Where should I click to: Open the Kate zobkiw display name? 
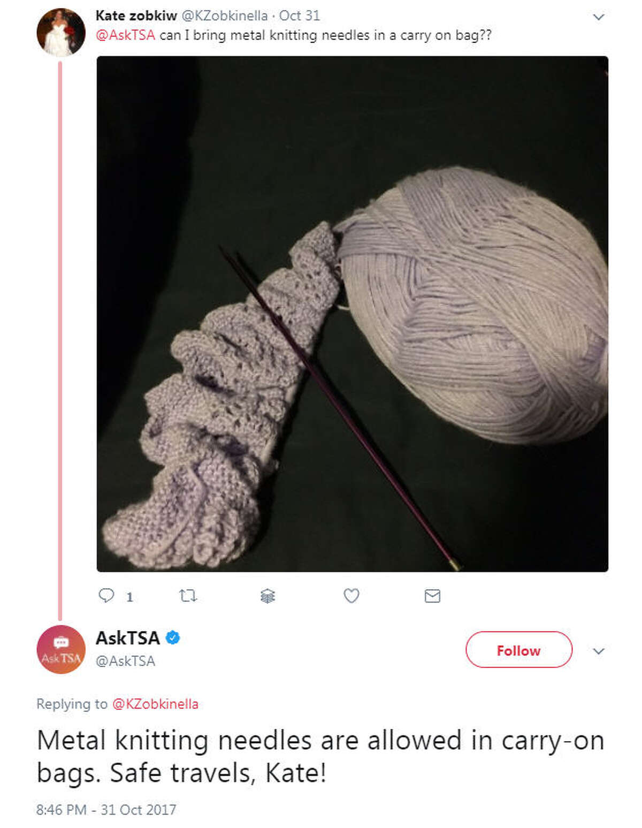pos(136,16)
